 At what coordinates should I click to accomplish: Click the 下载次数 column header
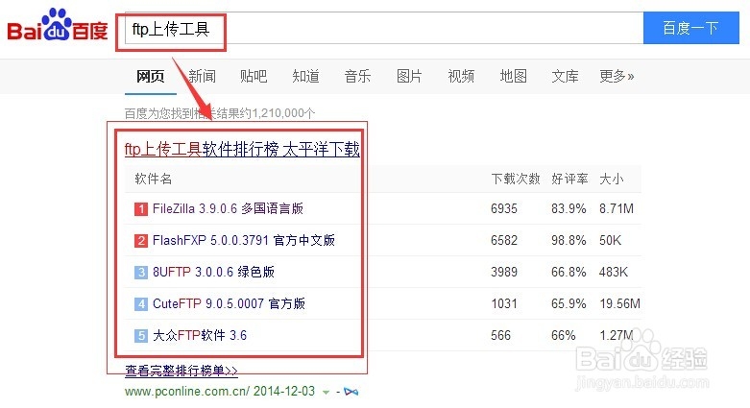[x=515, y=179]
